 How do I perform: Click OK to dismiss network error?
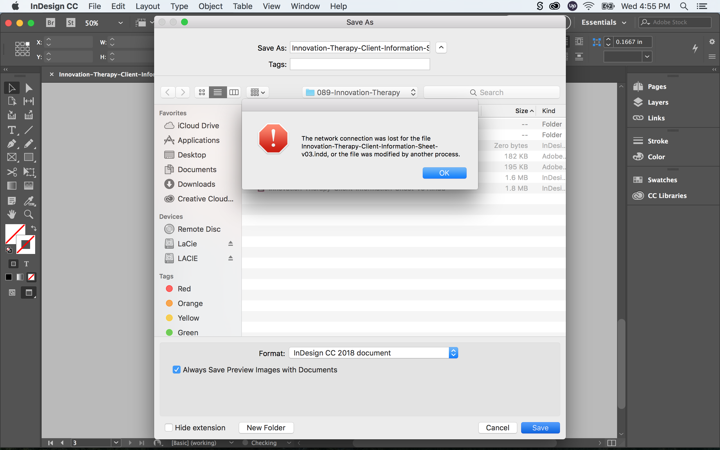(444, 173)
